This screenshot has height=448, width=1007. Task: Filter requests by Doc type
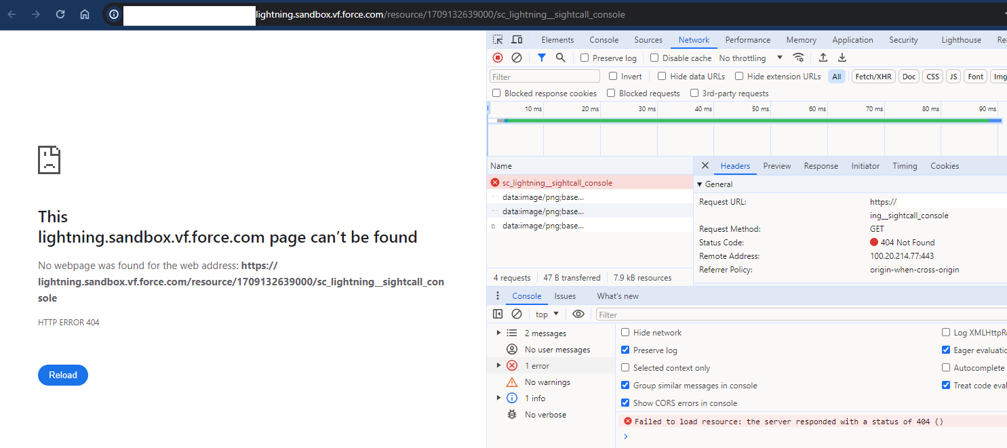909,77
